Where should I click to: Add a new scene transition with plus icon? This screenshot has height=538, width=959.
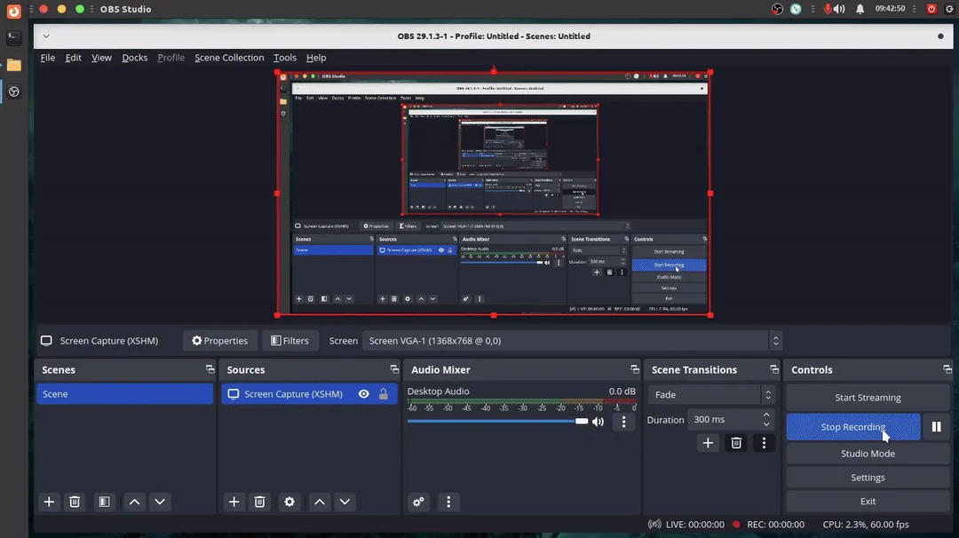pyautogui.click(x=708, y=442)
